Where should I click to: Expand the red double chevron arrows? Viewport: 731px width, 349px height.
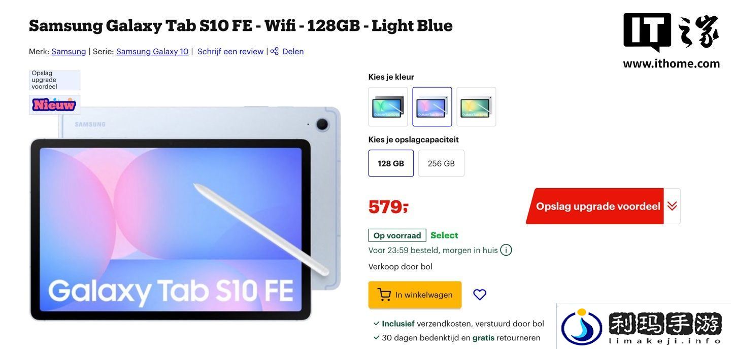672,206
